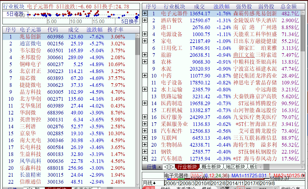Select stock row 京泉华
The height and width of the screenshot is (189, 308).
point(69,133)
